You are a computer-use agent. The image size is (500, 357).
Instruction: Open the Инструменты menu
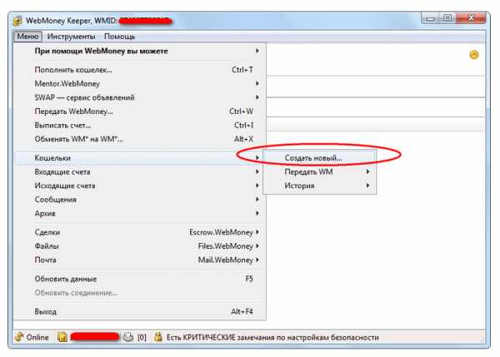pos(72,37)
